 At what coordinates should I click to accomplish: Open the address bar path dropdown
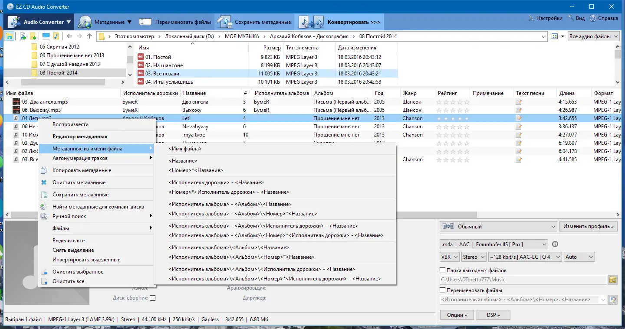[543, 36]
